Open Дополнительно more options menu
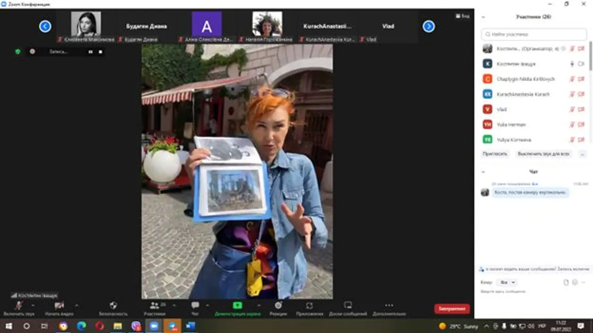The image size is (593, 333). [x=389, y=309]
